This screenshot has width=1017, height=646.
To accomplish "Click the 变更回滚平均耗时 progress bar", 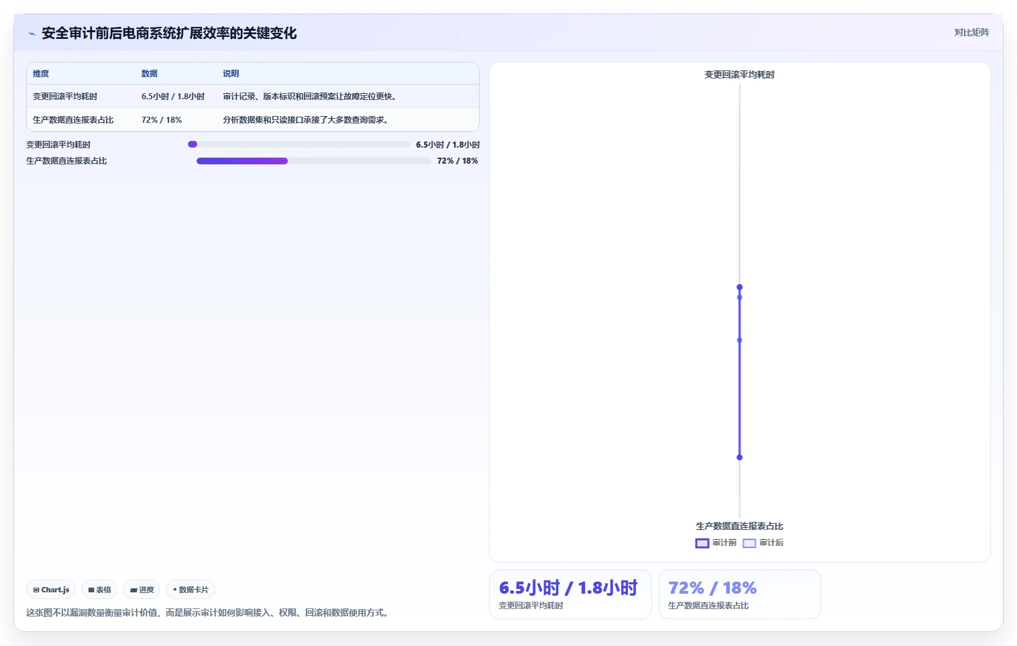I will click(299, 144).
